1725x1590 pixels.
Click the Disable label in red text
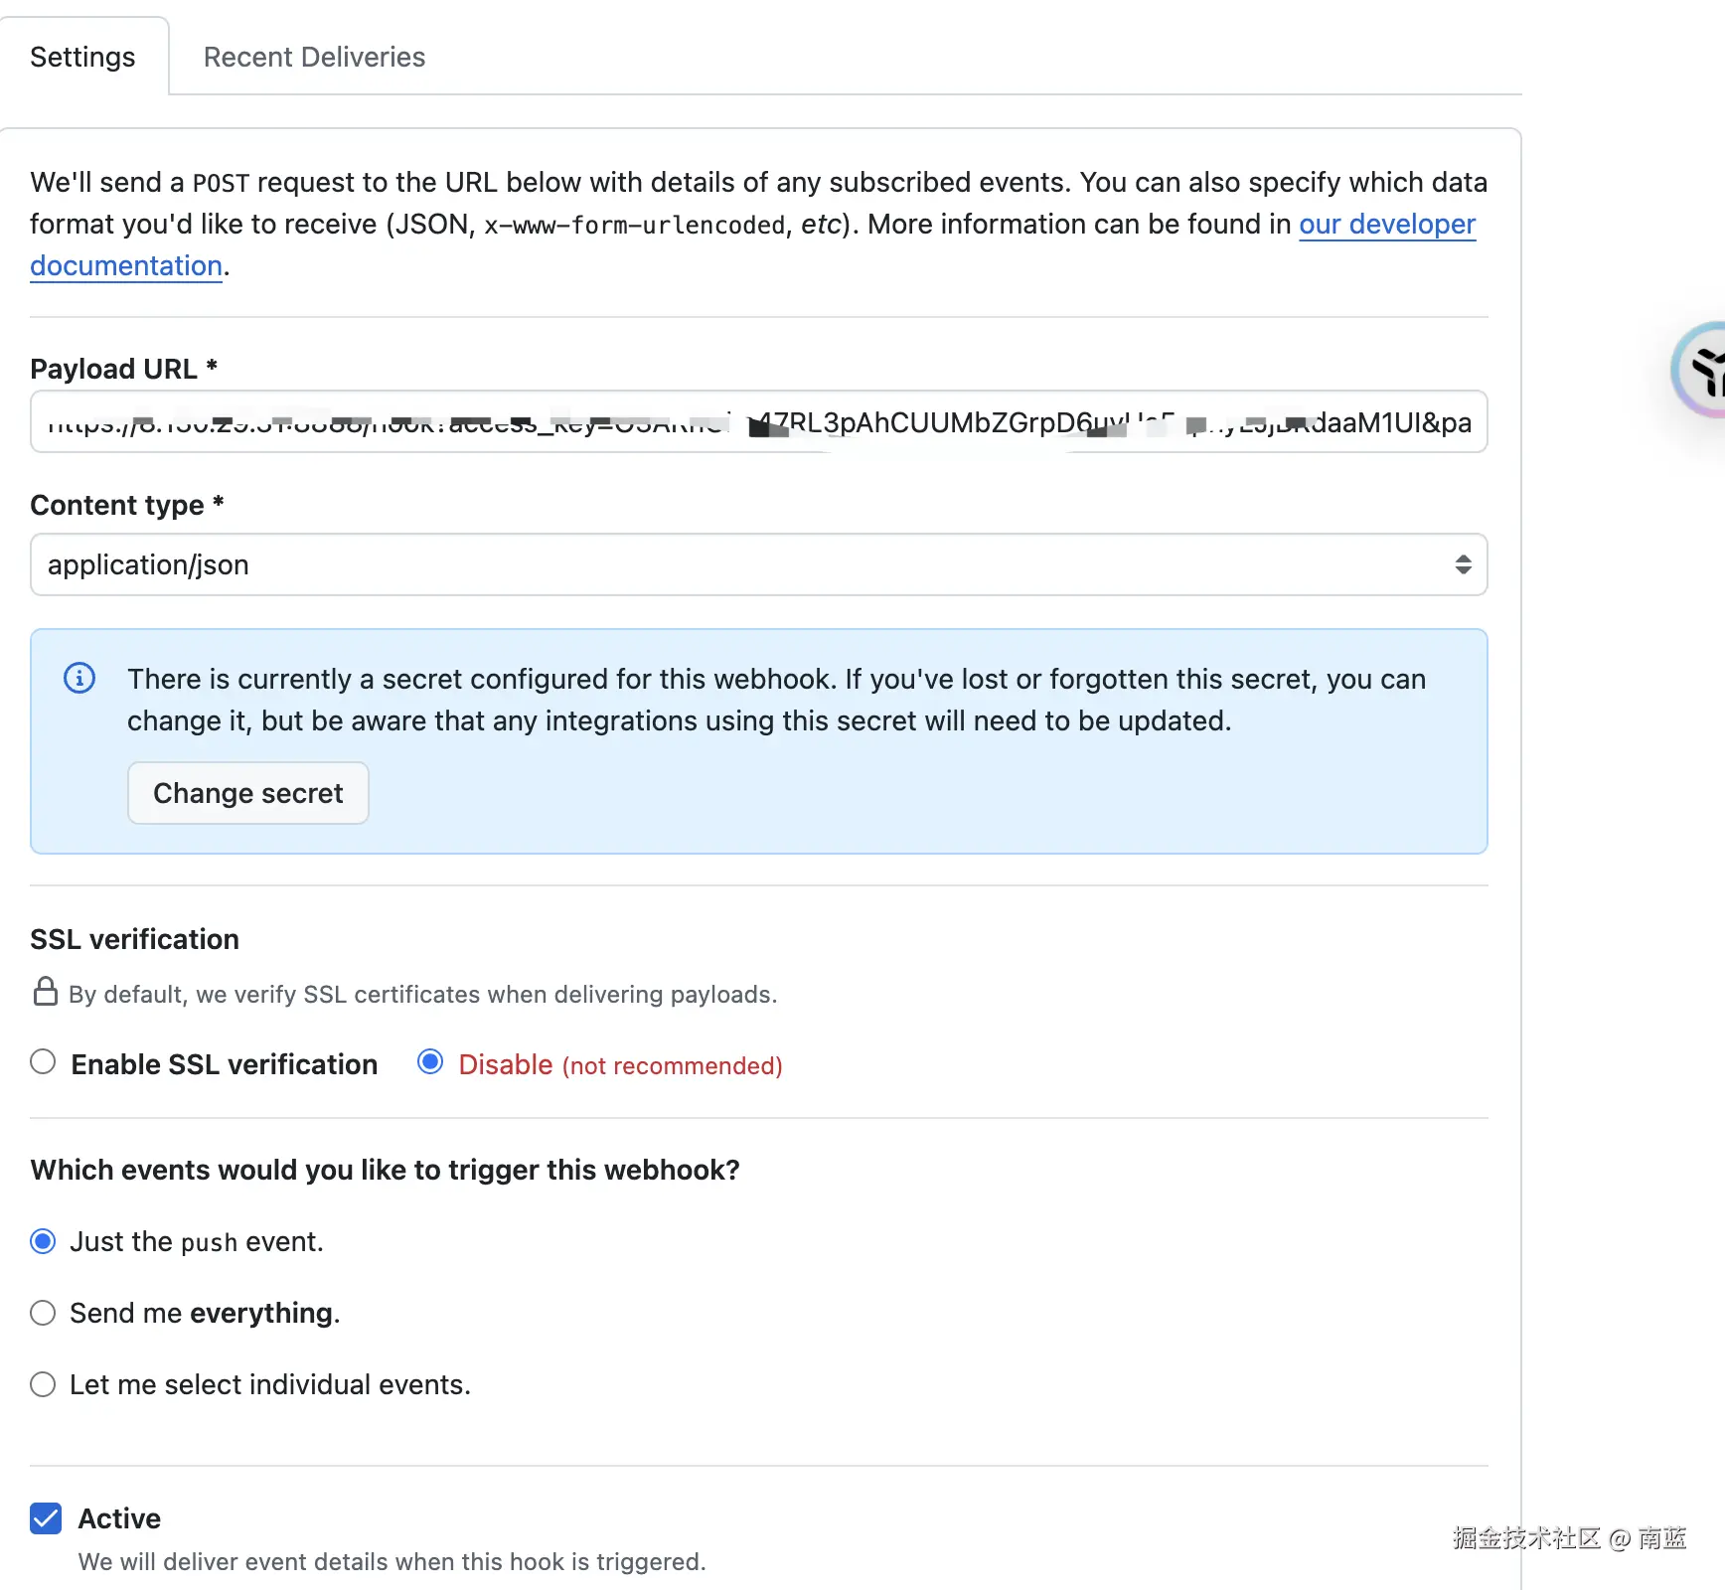(506, 1064)
